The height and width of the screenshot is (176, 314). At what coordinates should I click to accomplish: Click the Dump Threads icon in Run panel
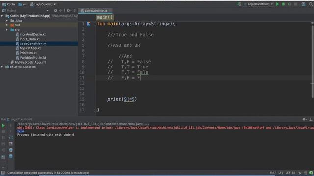coord(3,144)
